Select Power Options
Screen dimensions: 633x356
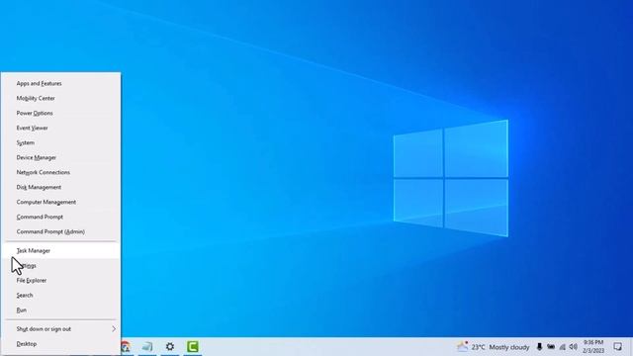[60, 114]
